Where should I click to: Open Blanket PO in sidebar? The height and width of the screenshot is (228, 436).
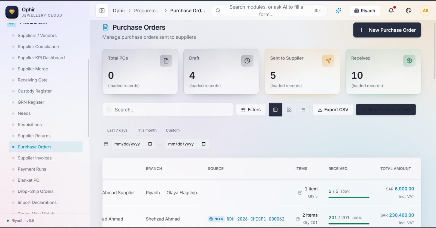29,180
